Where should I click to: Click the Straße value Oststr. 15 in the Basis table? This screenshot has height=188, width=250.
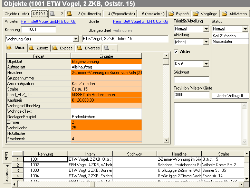tap(106, 89)
